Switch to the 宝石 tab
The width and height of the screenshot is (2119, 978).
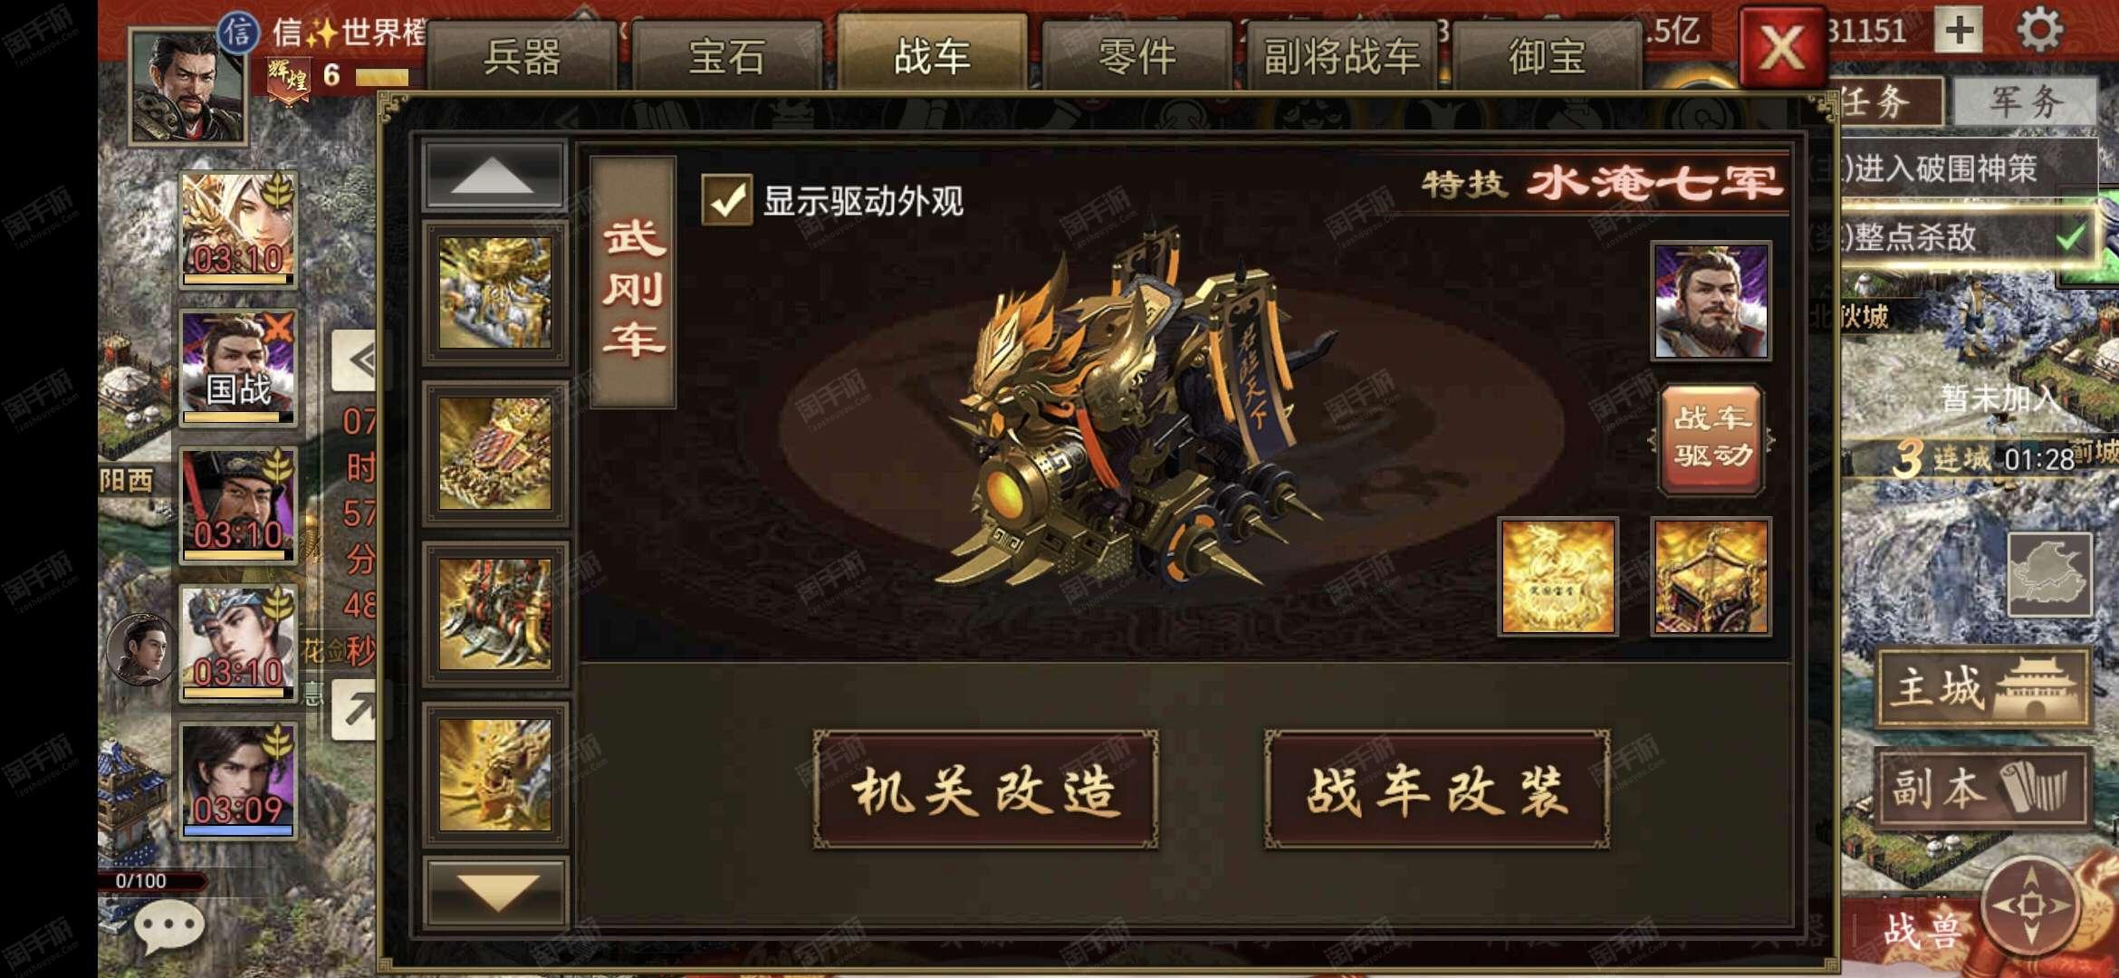[726, 56]
